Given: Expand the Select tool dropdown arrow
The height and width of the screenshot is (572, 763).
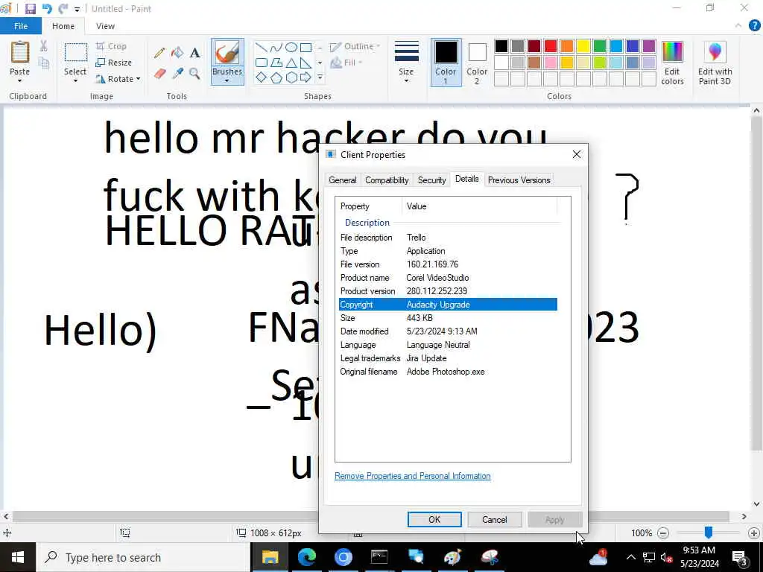Looking at the screenshot, I should click(x=75, y=80).
